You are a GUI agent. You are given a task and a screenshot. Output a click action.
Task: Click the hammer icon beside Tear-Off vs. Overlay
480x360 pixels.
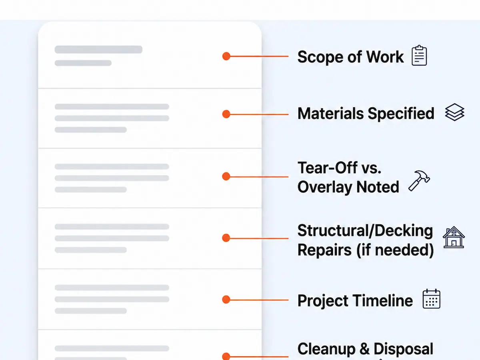click(419, 180)
